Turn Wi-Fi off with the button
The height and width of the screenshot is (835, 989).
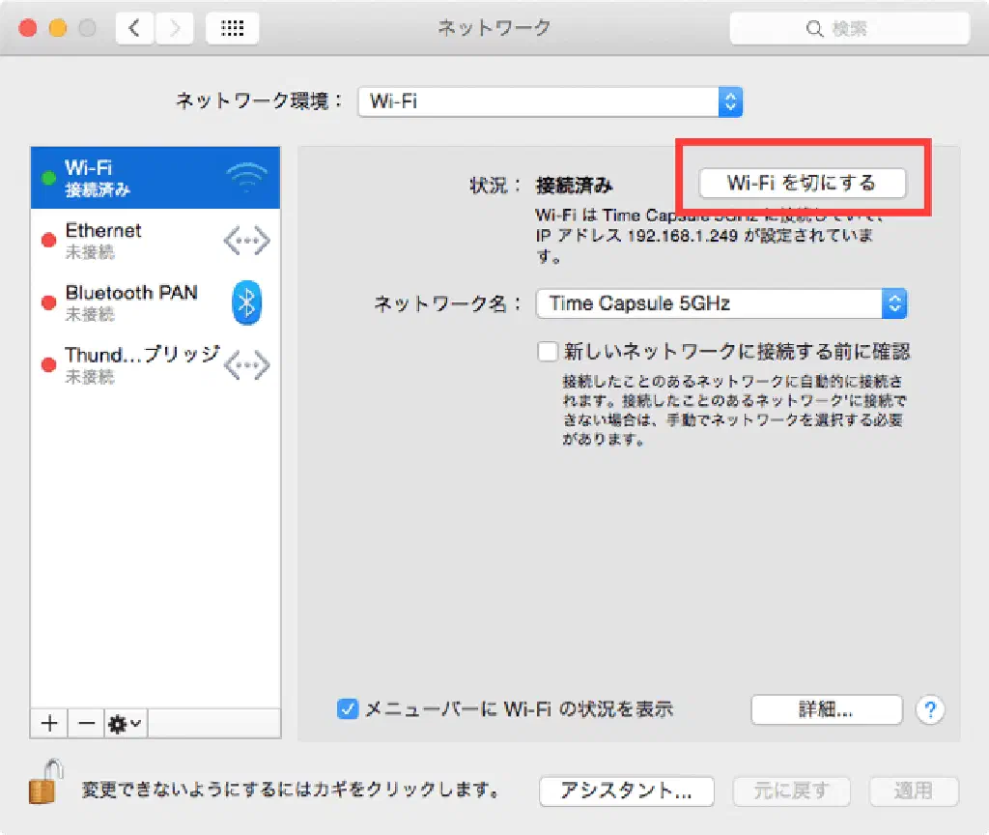[802, 183]
